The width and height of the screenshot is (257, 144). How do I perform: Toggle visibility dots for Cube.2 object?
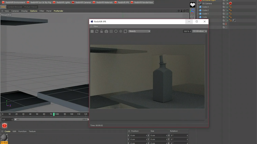pyautogui.click(x=226, y=10)
